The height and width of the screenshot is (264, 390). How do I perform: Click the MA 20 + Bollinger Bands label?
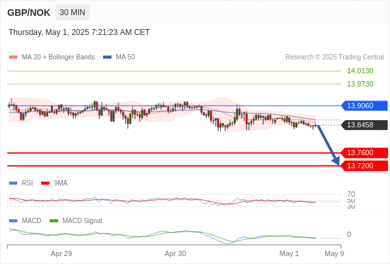point(58,57)
